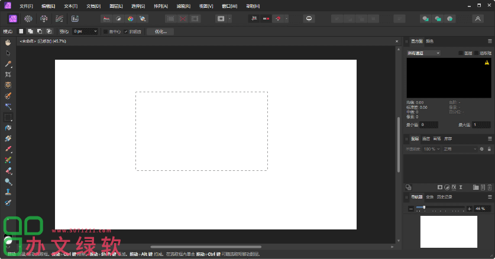This screenshot has height=259, width=495.
Task: Enable the Layer checkbox in histogram
Action: pos(461,53)
